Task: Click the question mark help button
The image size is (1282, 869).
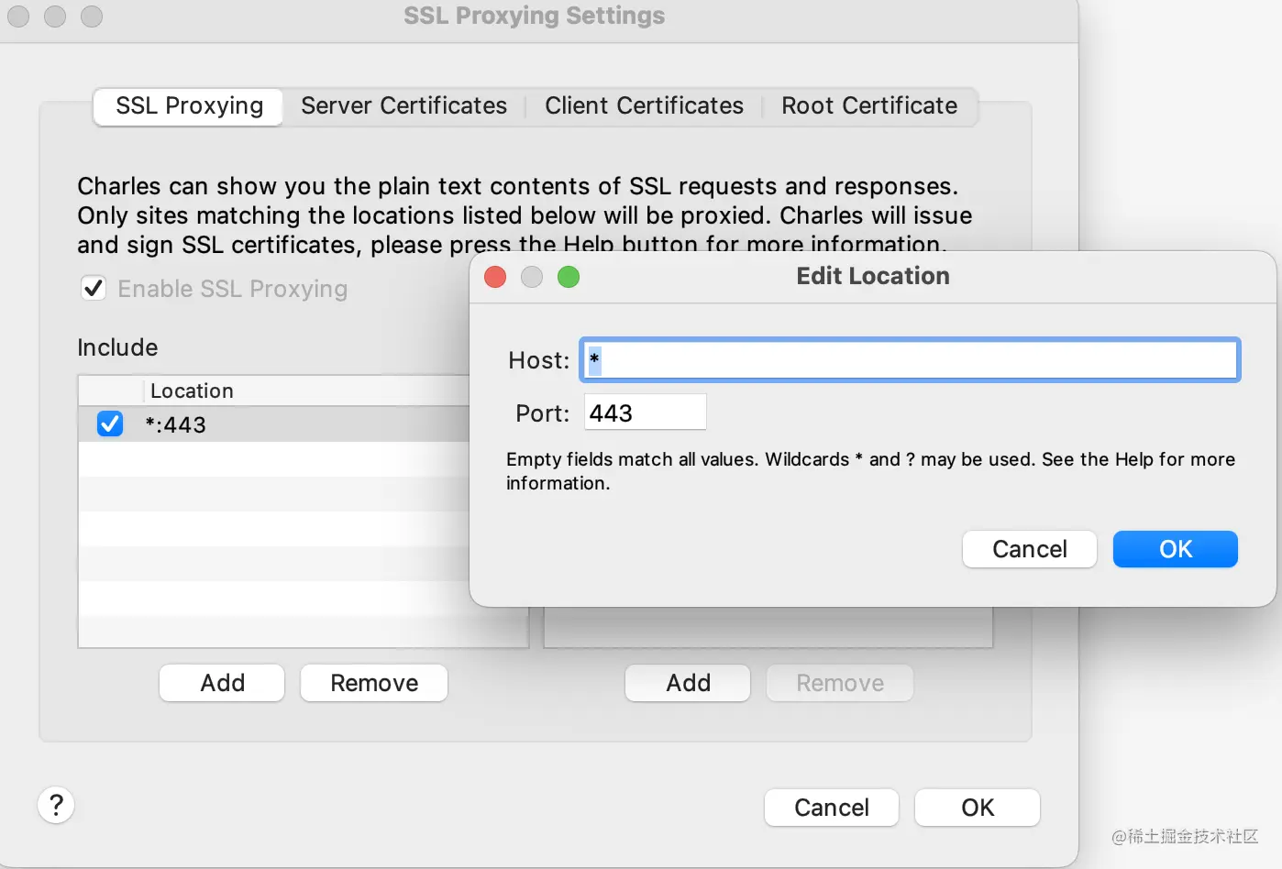Action: point(56,806)
